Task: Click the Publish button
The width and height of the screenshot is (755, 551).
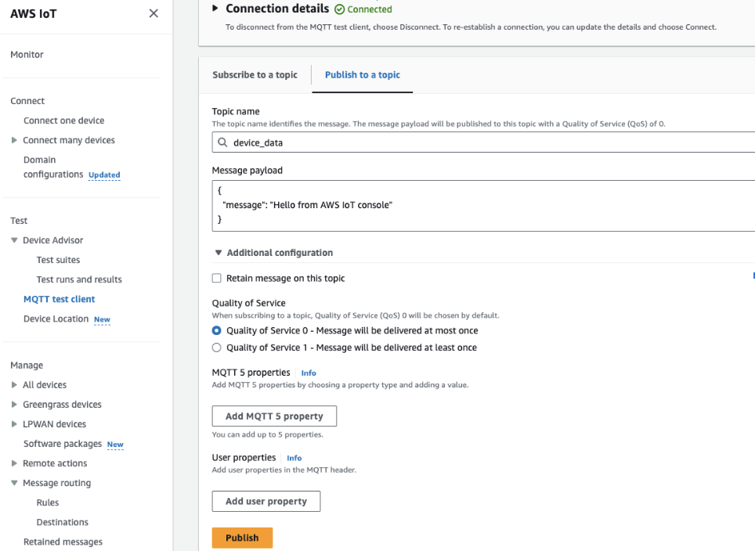Action: (x=242, y=538)
